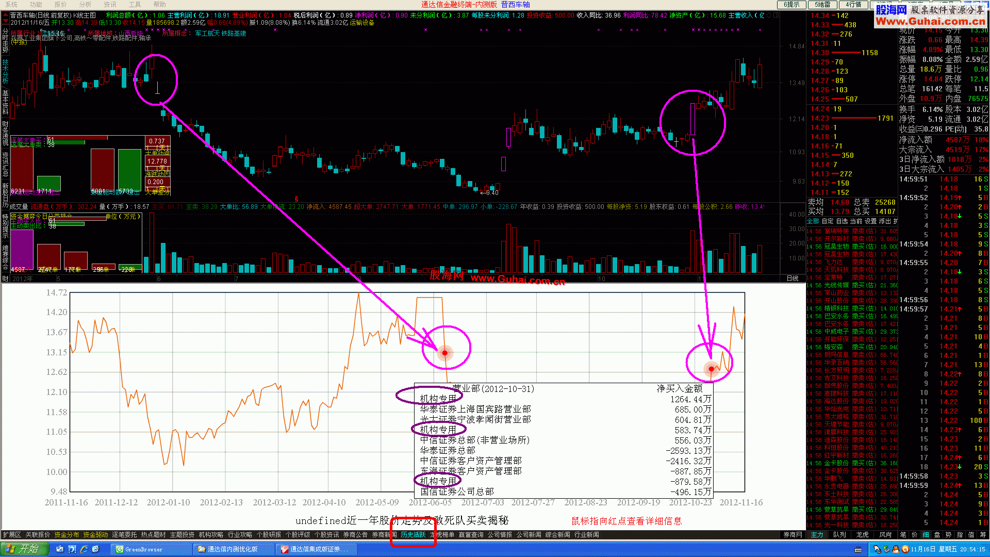The width and height of the screenshot is (990, 557).
Task: Switch to the 筹 chip distribution tab
Action: click(x=983, y=535)
